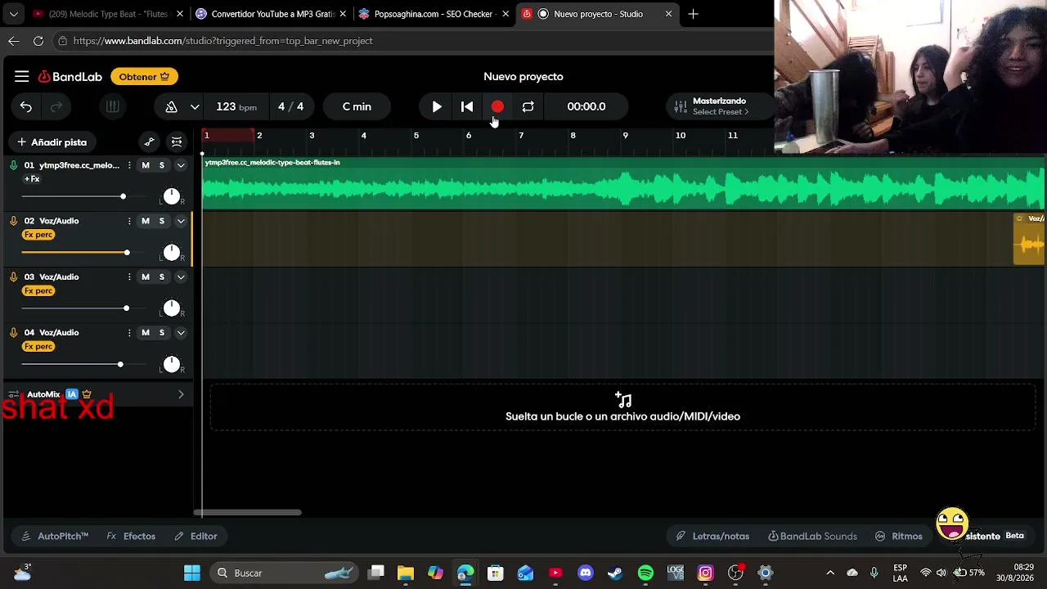Arm microphone input on track 04
Screen dimensions: 1047x589
coord(14,332)
